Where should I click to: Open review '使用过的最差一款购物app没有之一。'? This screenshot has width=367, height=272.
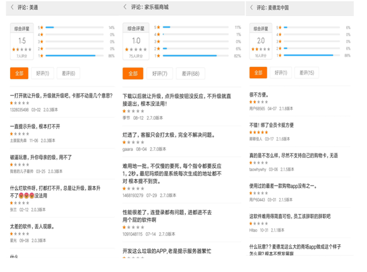coord(283,186)
